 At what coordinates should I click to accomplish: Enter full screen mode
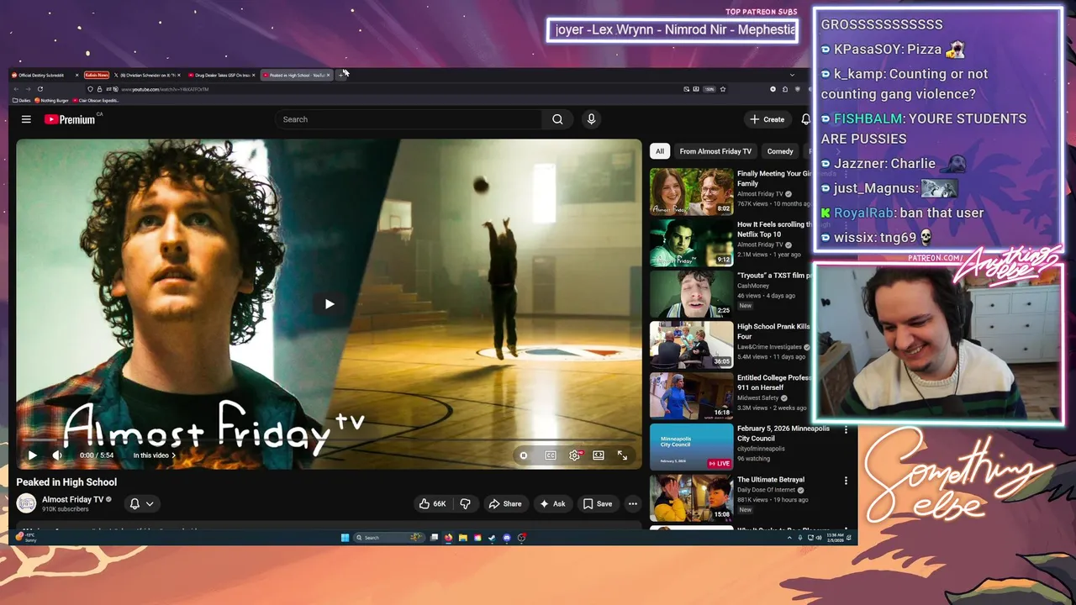point(623,455)
